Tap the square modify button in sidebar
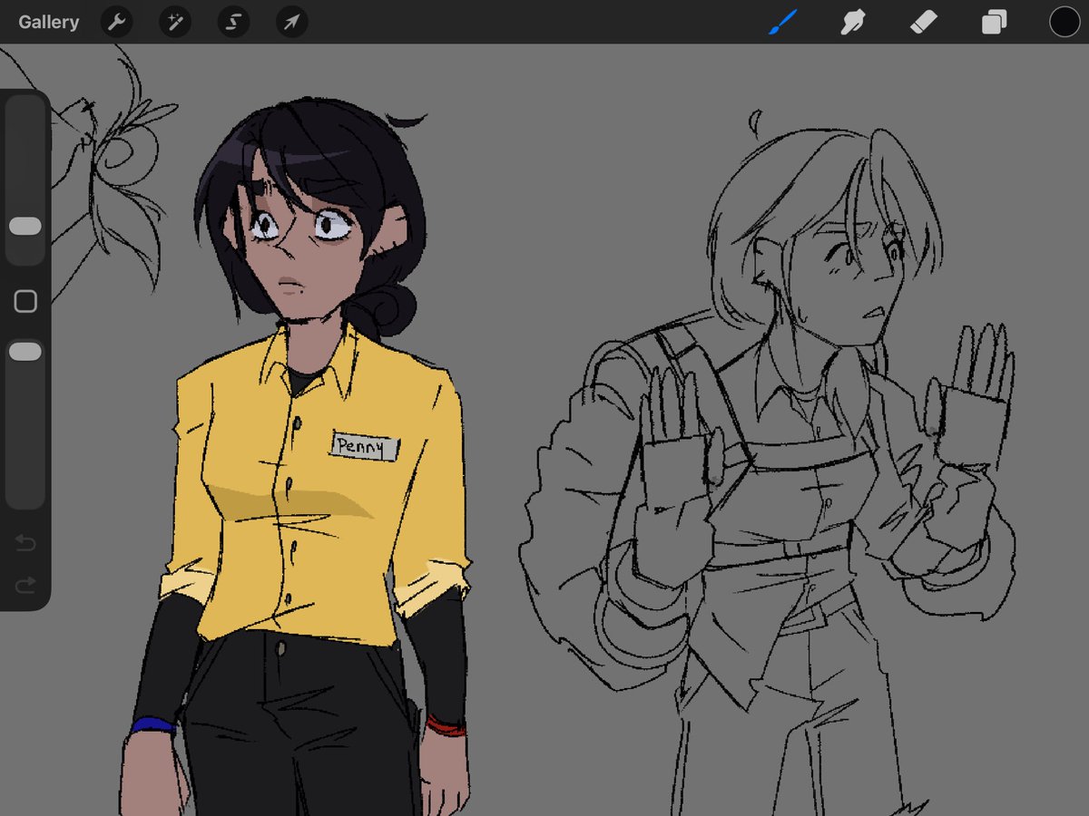1089x816 pixels. [x=25, y=302]
